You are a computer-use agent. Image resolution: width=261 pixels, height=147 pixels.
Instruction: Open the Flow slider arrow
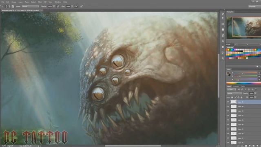pyautogui.click(x=72, y=7)
